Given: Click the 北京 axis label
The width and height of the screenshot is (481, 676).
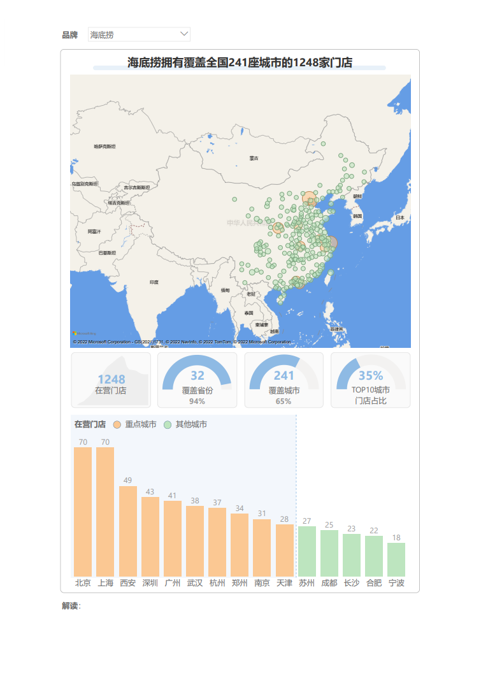Looking at the screenshot, I should click(x=83, y=583).
